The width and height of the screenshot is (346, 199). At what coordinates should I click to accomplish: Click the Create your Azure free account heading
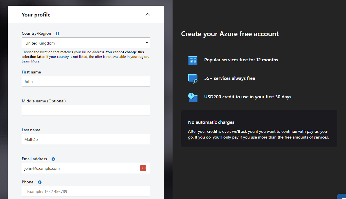point(230,34)
